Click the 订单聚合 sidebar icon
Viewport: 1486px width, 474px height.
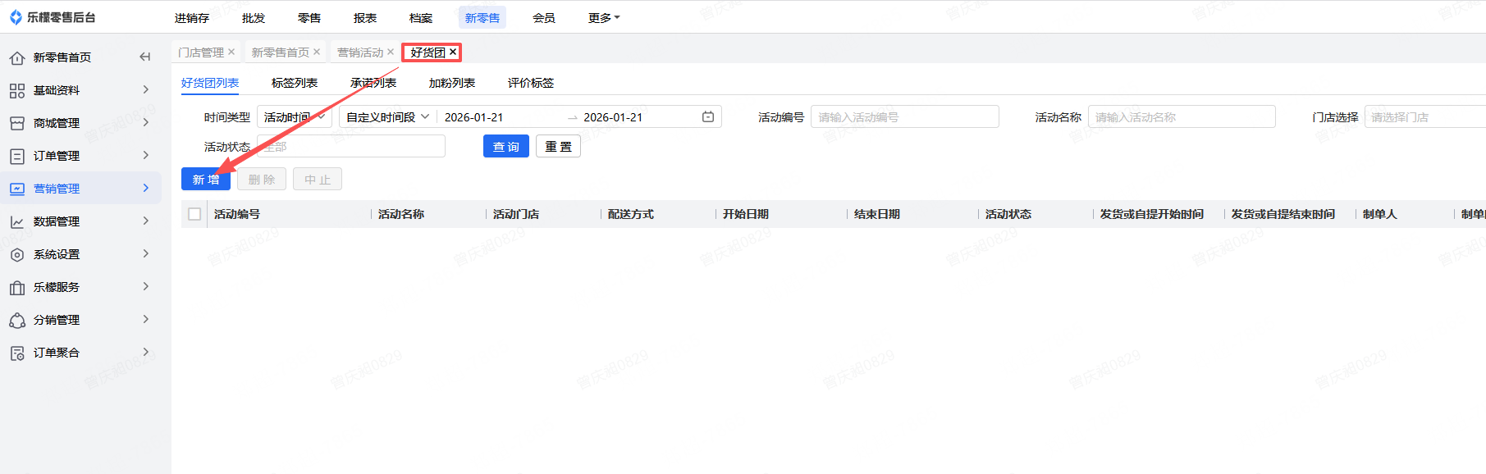click(x=17, y=353)
